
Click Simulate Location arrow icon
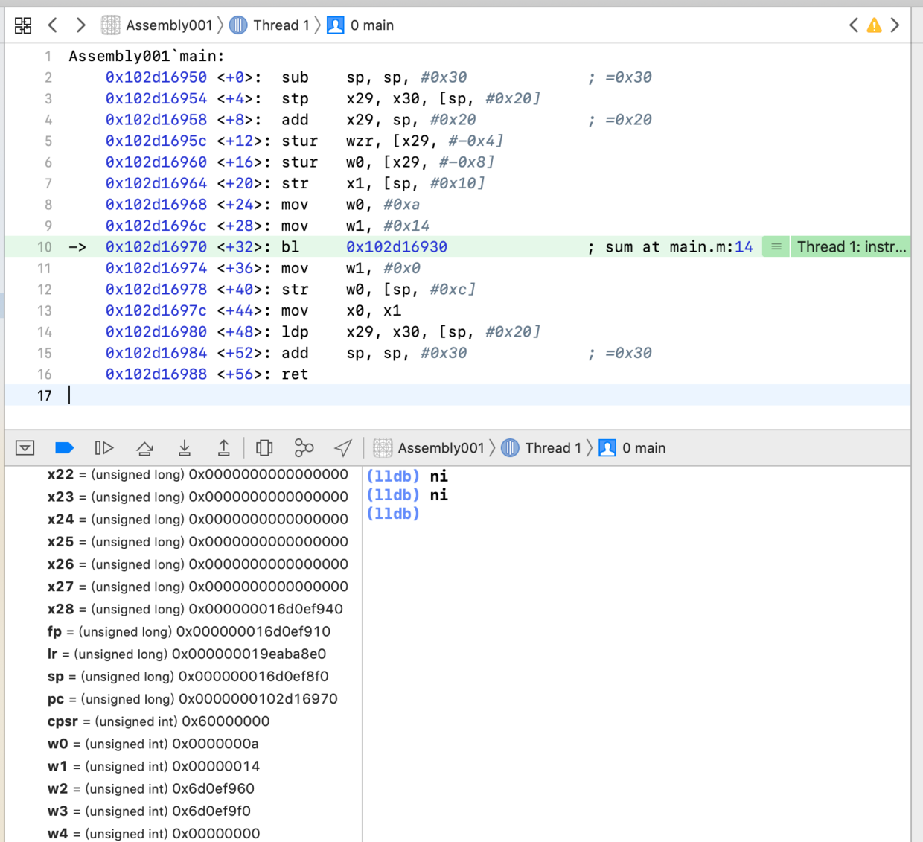(343, 448)
